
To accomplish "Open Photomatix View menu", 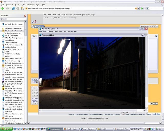I will 65,31.
